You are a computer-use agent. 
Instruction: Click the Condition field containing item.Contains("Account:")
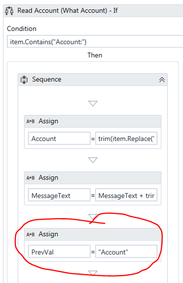pyautogui.click(x=95, y=42)
